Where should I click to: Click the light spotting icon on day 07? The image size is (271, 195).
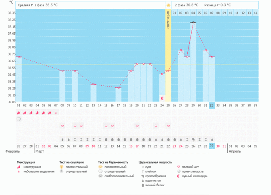click(x=56, y=112)
